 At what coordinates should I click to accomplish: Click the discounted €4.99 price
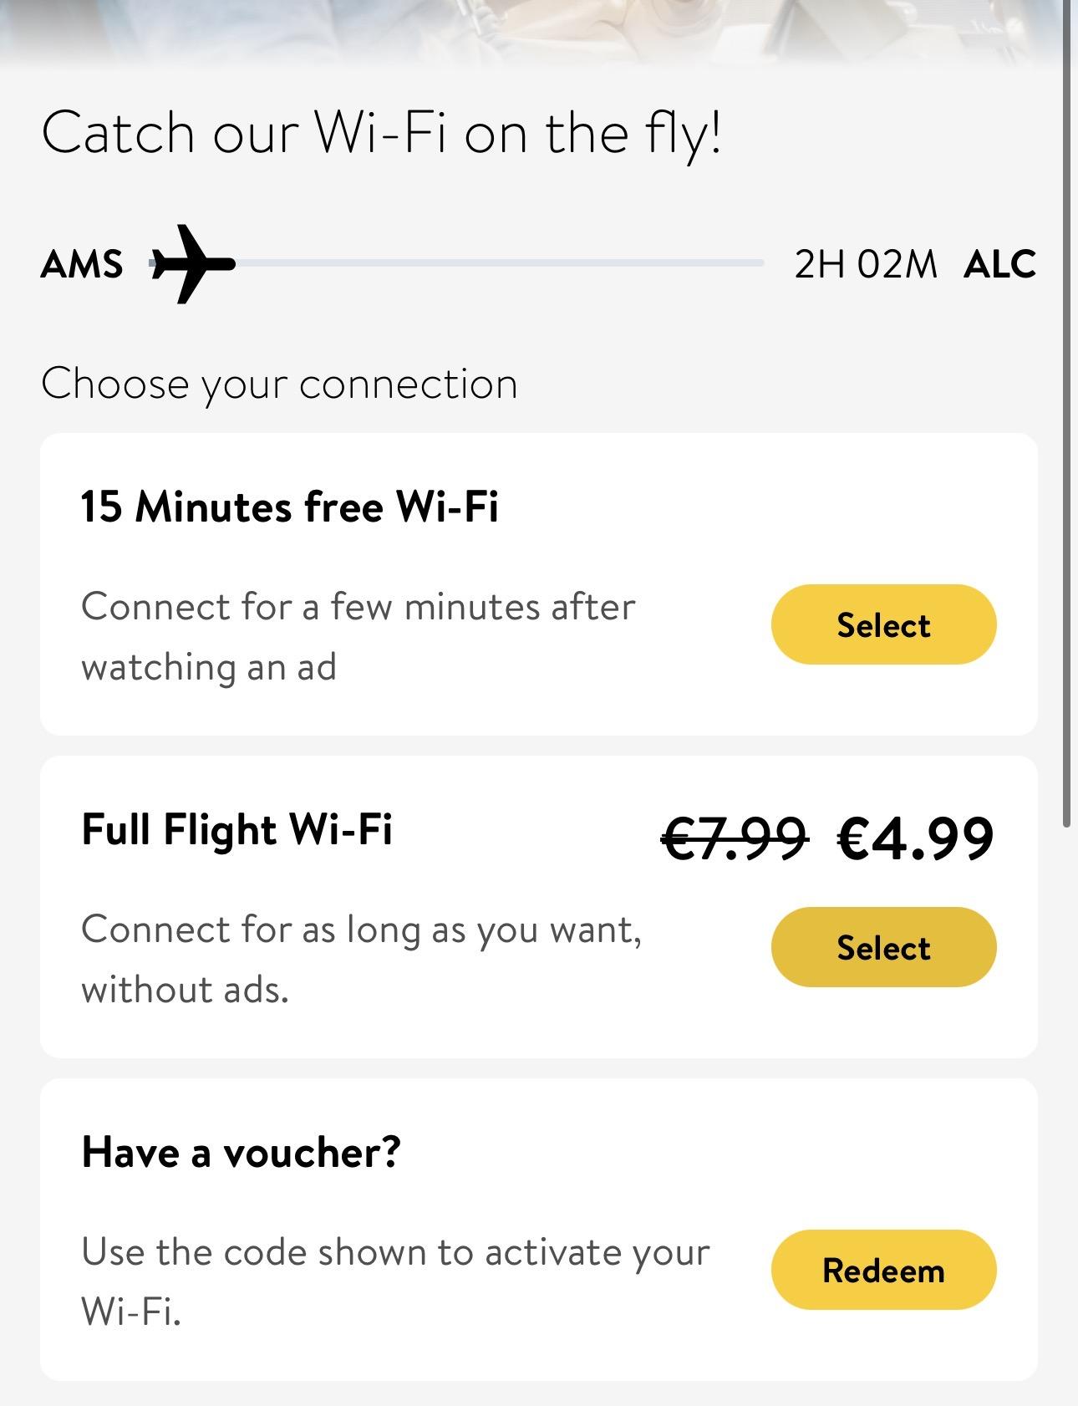tap(915, 838)
